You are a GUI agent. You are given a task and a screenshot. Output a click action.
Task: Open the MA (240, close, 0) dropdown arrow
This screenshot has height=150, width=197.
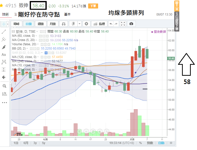point(38,61)
